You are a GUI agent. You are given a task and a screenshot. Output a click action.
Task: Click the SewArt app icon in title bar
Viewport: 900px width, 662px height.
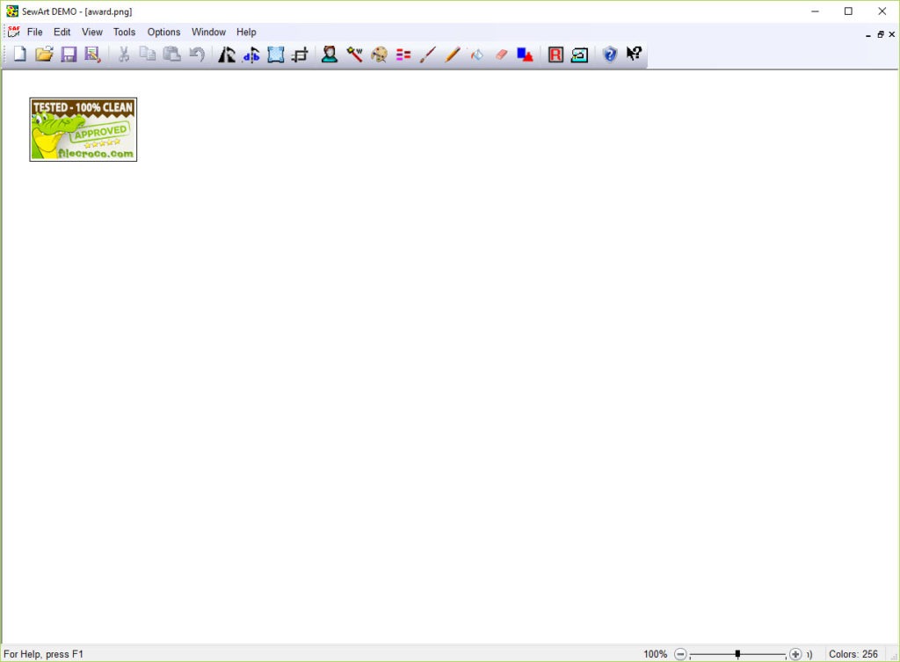12,11
